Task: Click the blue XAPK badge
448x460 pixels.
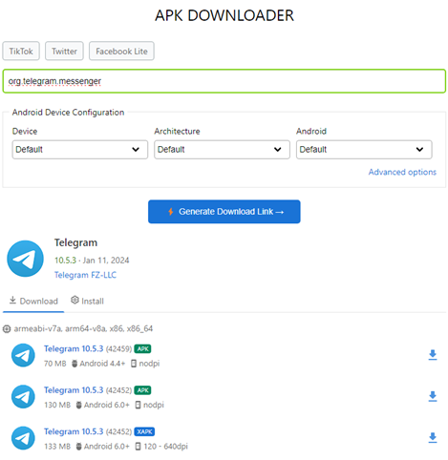Action: pyautogui.click(x=144, y=431)
